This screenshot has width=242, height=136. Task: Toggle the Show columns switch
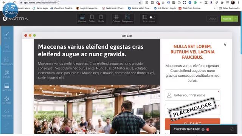(152, 17)
